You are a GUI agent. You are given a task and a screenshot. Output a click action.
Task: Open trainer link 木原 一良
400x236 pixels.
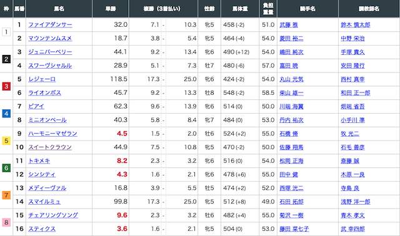(352, 175)
